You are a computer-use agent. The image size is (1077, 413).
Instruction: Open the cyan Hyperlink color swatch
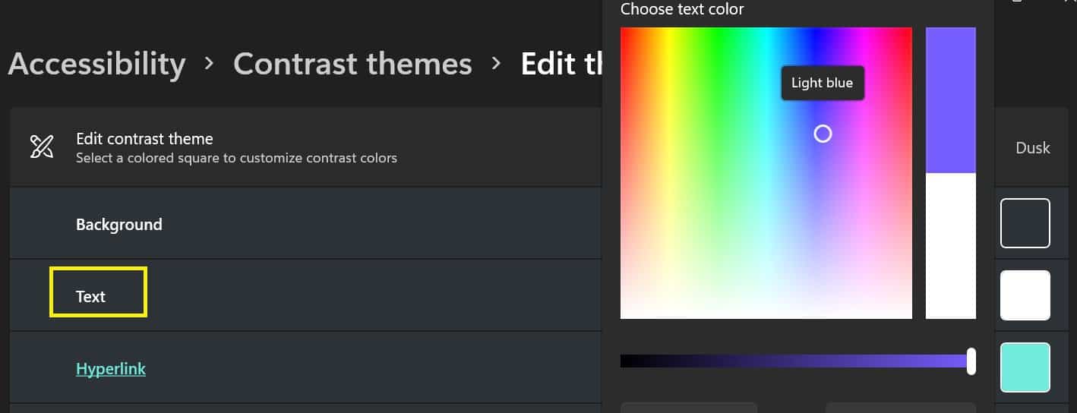1025,367
